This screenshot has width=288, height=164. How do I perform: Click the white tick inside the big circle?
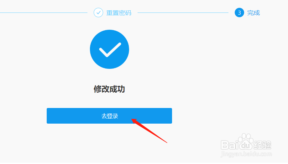click(x=110, y=50)
